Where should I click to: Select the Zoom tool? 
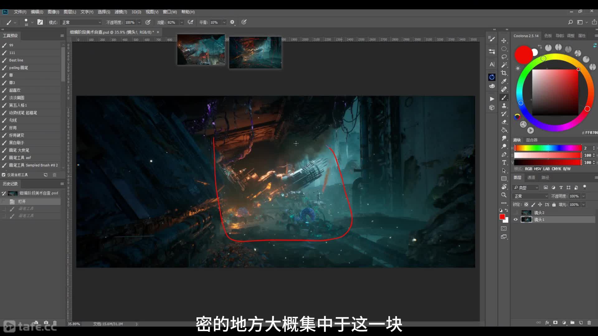click(504, 195)
